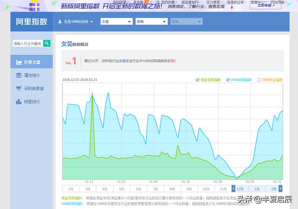Uncheck the 1688采购指数 checkbox
The height and width of the screenshot is (209, 298).
[x=228, y=80]
